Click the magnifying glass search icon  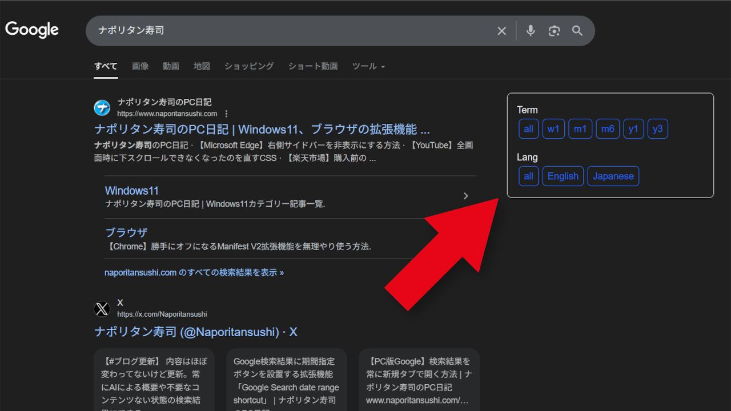coord(577,31)
